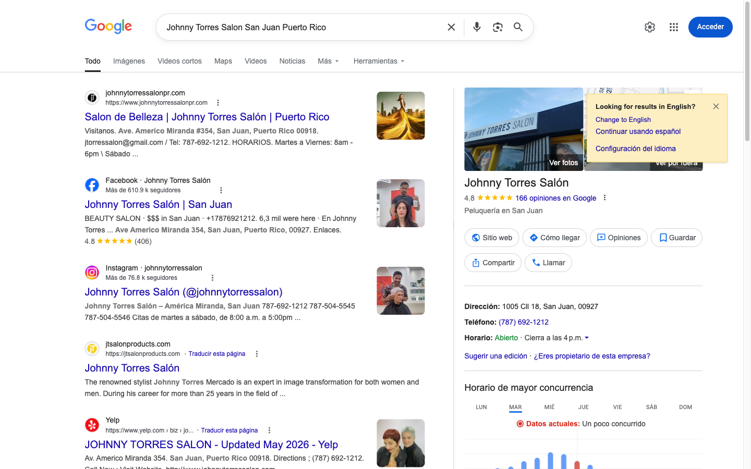Open more options for johnnytorressalonpr.com result
Image resolution: width=751 pixels, height=469 pixels.
click(x=218, y=103)
